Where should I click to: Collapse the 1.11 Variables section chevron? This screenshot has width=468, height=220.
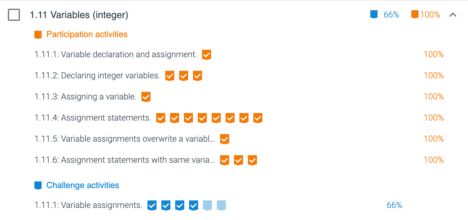click(453, 15)
